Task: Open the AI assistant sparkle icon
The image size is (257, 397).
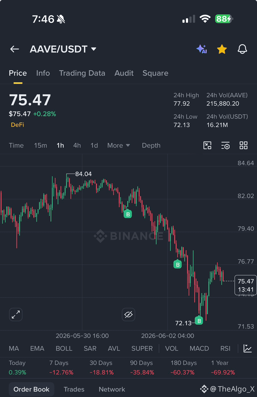Action: [x=201, y=49]
